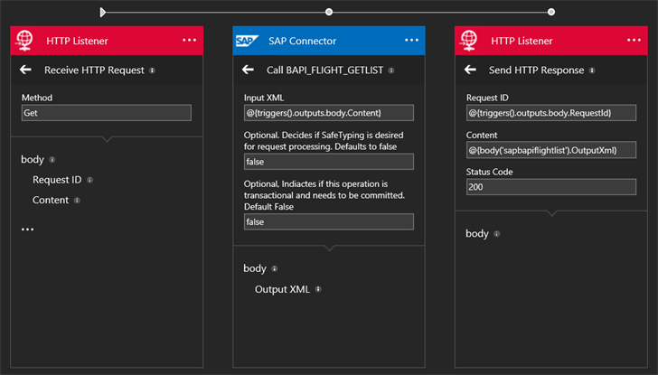The height and width of the screenshot is (375, 658).
Task: Click info icon beside Request ID output
Action: click(89, 180)
